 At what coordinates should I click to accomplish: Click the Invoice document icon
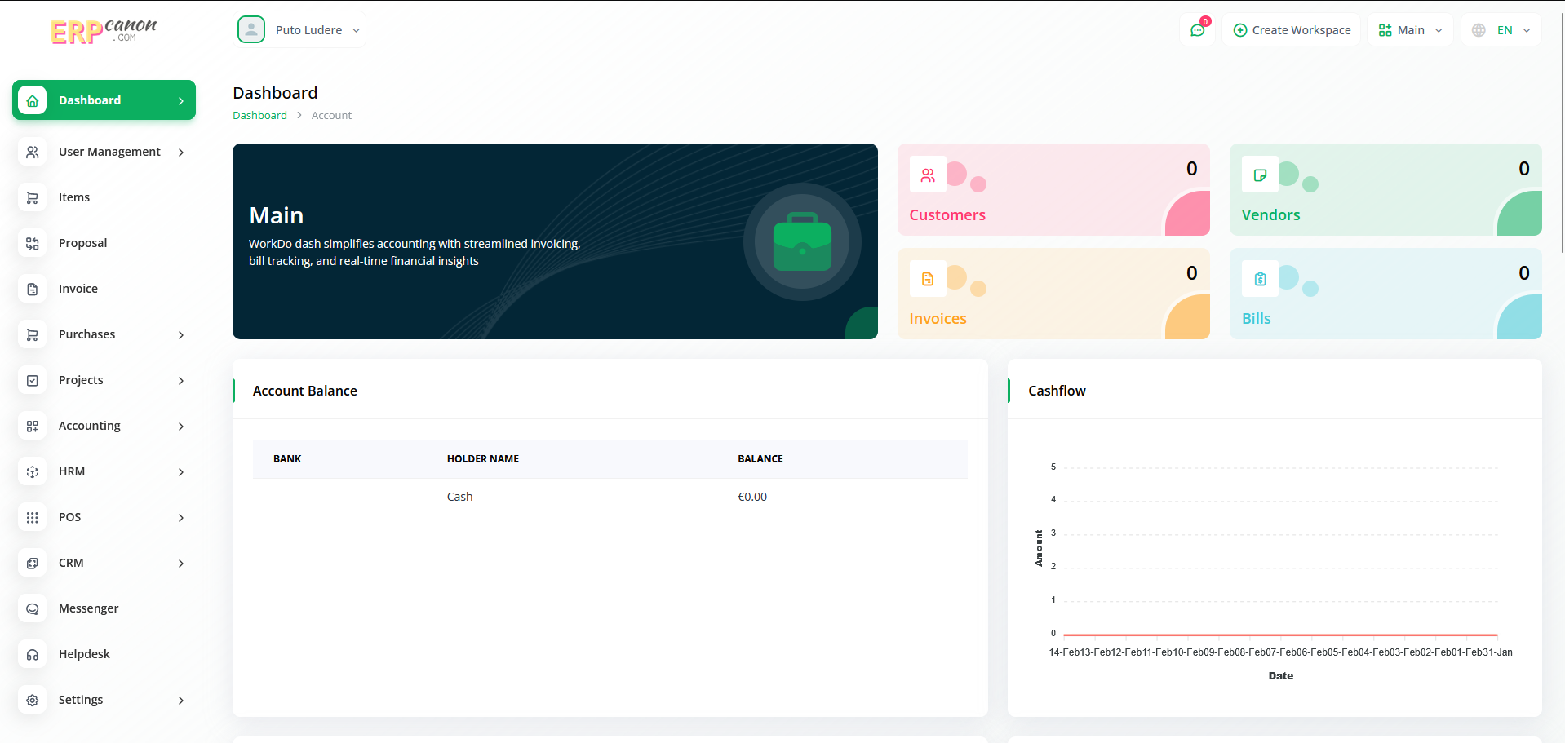tap(32, 289)
